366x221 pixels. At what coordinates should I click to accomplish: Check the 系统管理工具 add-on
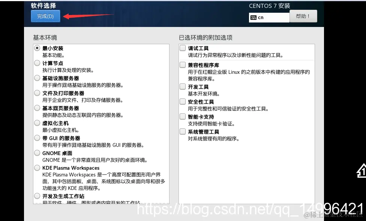point(183,131)
